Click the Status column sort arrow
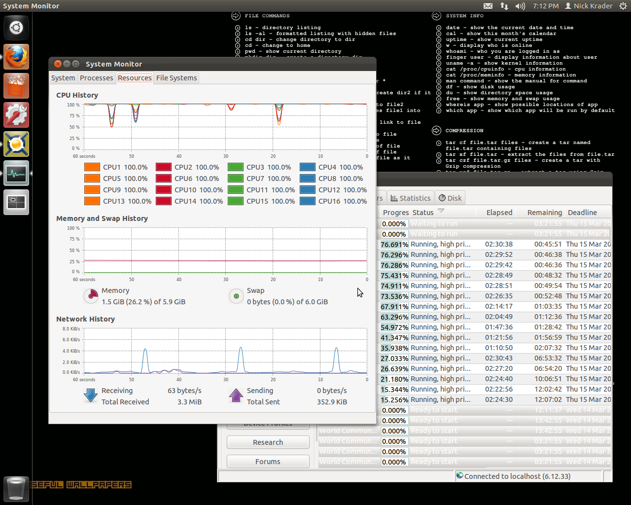The width and height of the screenshot is (631, 505). (441, 211)
